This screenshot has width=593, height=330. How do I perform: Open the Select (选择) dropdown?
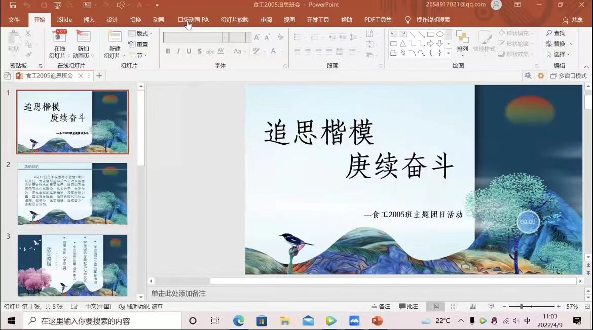pyautogui.click(x=558, y=54)
